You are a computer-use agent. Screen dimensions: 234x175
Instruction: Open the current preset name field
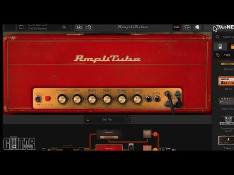(x=38, y=27)
